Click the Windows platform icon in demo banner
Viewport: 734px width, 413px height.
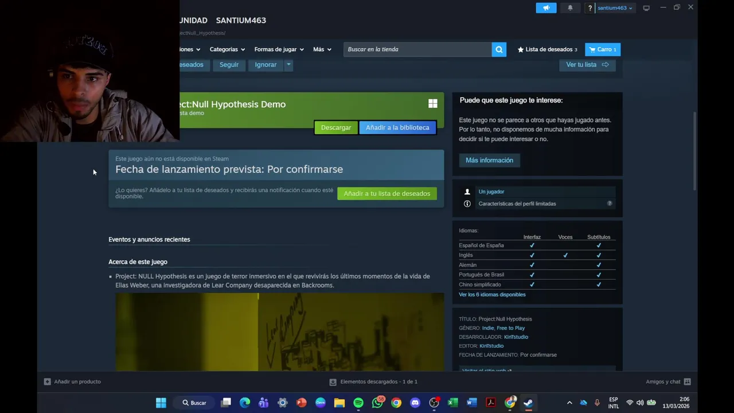433,103
